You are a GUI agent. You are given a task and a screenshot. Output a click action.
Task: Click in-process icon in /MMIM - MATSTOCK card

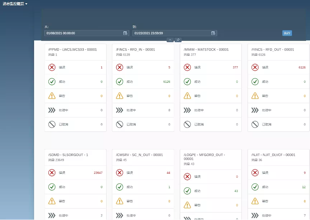point(187,110)
